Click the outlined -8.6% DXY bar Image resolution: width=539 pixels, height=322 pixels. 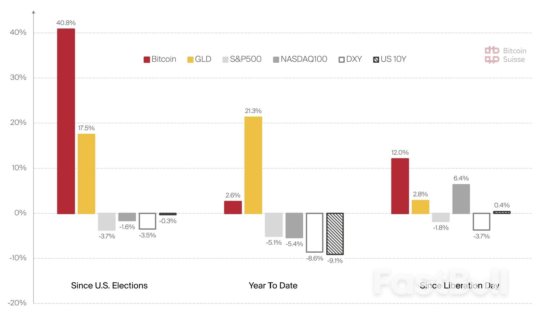pos(314,232)
